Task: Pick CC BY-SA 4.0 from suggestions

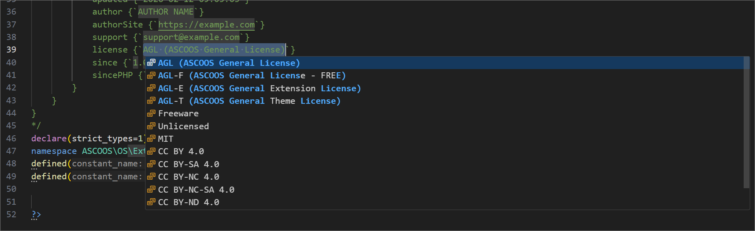Action: (x=445, y=164)
